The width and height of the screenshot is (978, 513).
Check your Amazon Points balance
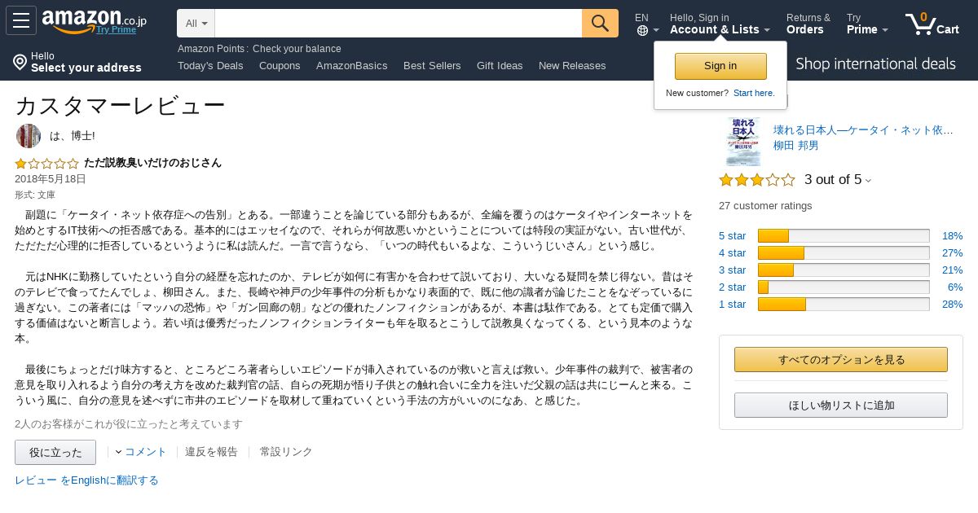click(259, 49)
